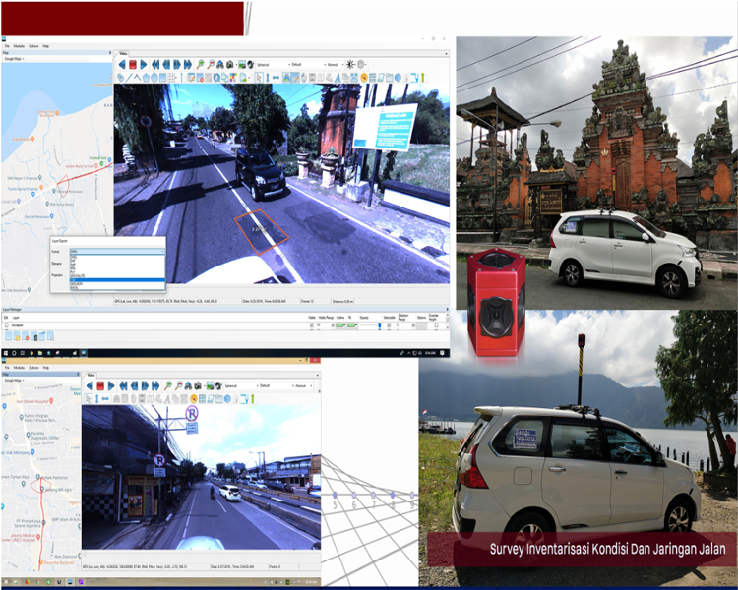The height and width of the screenshot is (590, 738).
Task: Click the camera snapshot icon in upper toolbar
Action: pyautogui.click(x=230, y=65)
